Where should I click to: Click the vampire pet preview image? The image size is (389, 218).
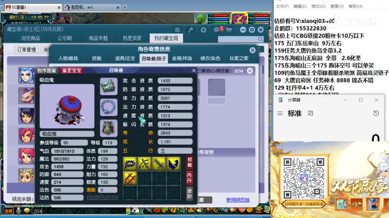(67, 106)
